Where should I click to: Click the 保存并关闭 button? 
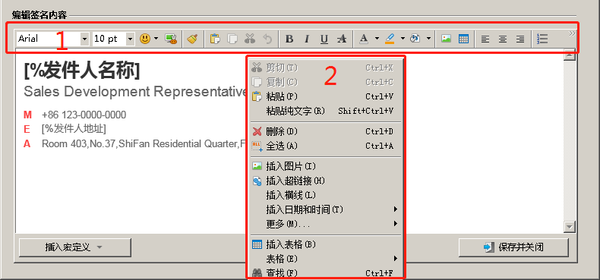(x=513, y=247)
